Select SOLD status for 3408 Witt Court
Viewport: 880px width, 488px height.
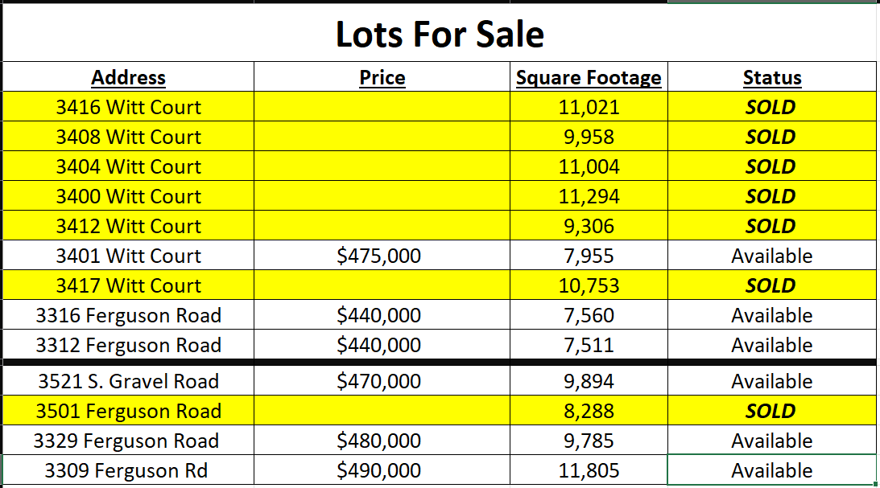[772, 136]
